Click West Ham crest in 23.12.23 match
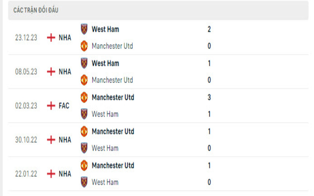314x196 pixels. tap(84, 29)
